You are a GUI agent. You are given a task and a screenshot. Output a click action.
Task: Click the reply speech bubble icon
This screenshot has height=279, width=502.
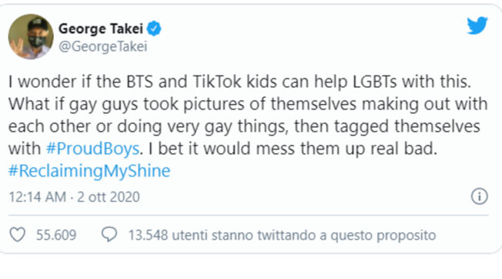(x=109, y=234)
